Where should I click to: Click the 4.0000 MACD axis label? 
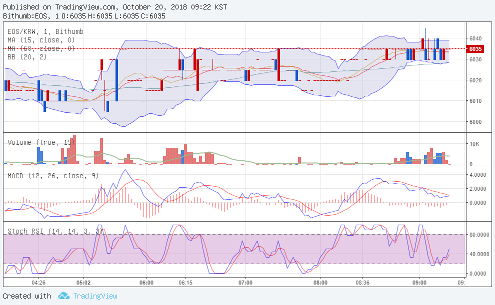(477, 175)
